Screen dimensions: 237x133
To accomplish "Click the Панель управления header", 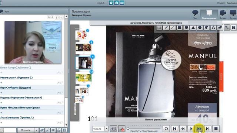I will pyautogui.click(x=156, y=120).
